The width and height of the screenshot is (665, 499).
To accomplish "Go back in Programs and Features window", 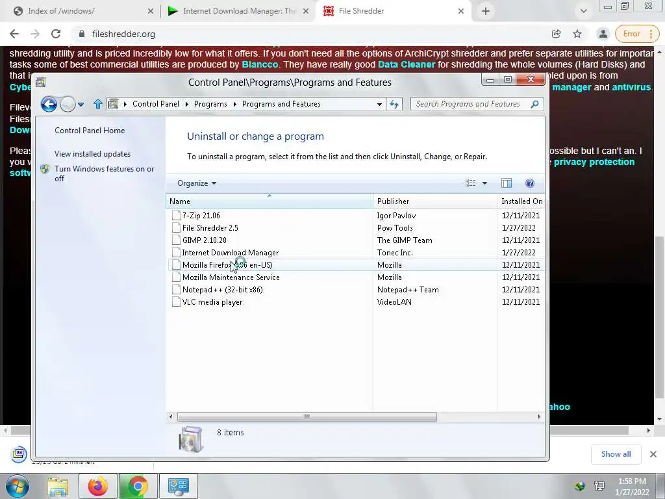I will tap(49, 104).
